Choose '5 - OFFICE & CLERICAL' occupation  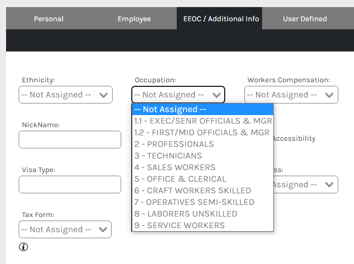203,179
